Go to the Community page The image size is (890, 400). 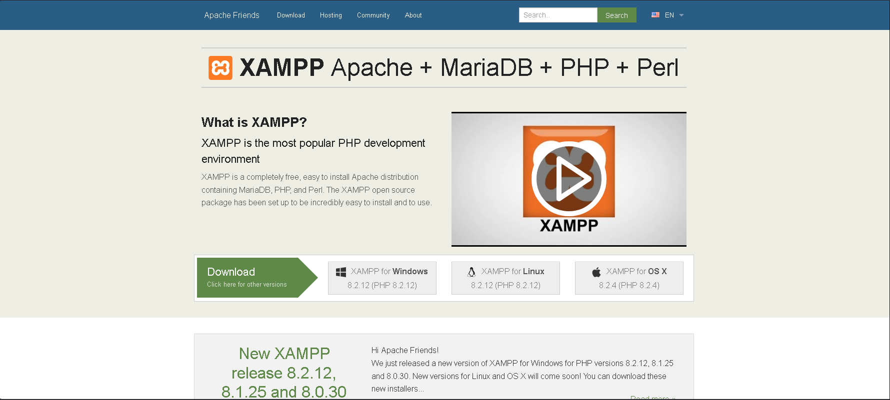[373, 15]
